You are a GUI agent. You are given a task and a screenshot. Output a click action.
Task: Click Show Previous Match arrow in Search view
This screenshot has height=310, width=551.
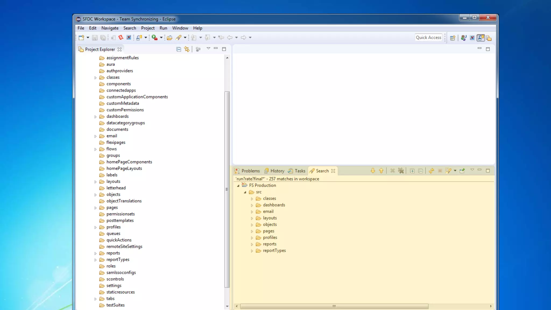381,171
